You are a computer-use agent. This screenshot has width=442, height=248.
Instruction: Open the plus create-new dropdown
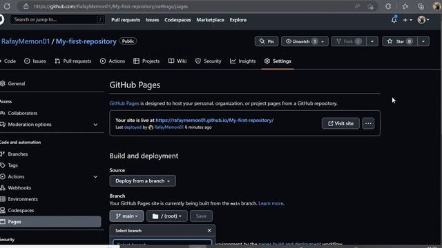point(407,20)
